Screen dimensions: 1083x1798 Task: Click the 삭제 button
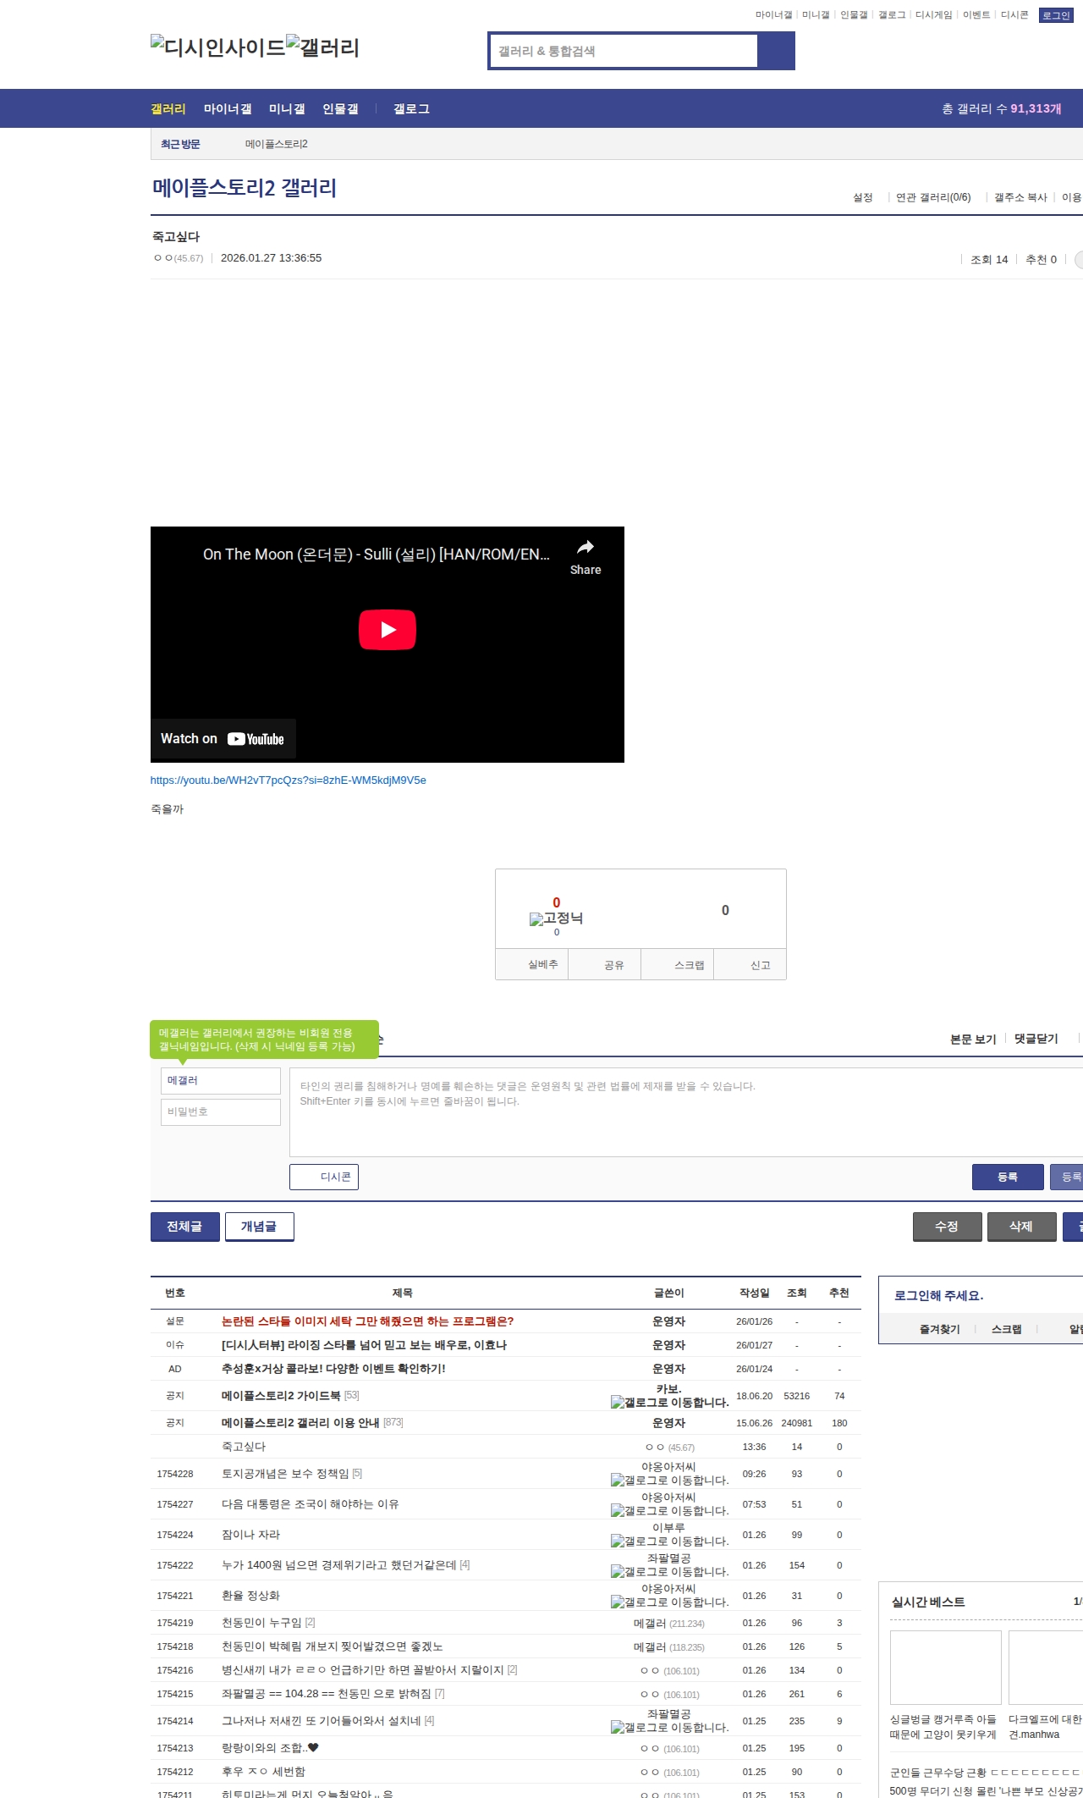click(1022, 1227)
